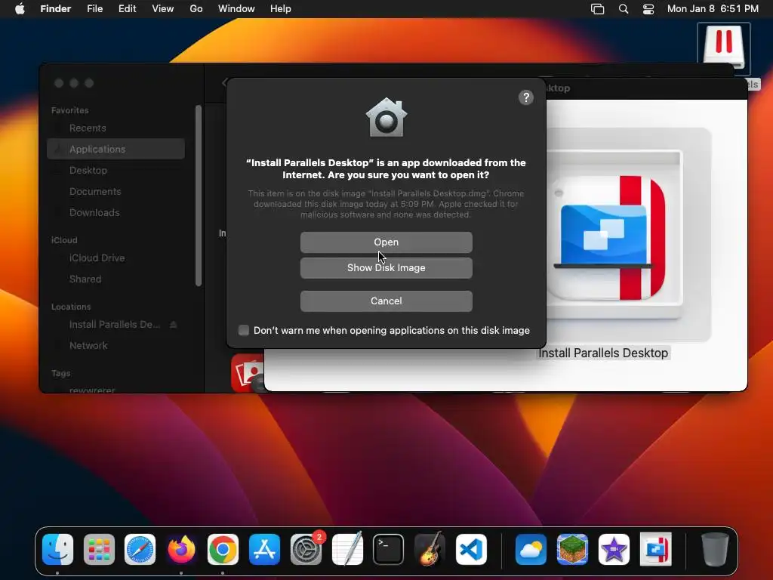Open Launchpad from the Dock

point(99,550)
